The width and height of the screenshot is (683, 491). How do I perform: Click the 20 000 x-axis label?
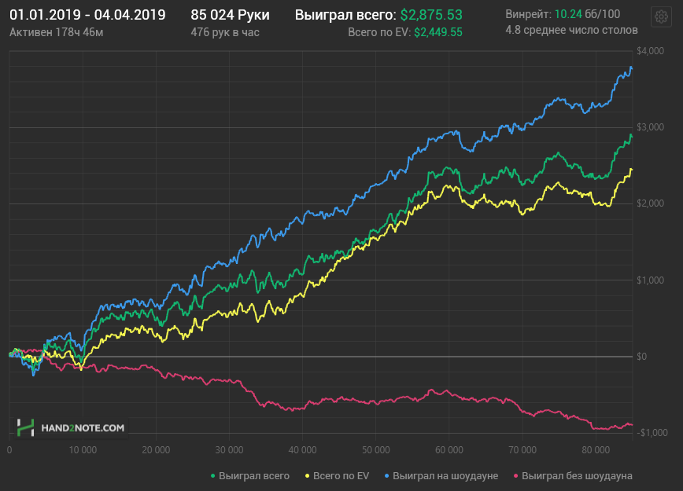click(156, 449)
